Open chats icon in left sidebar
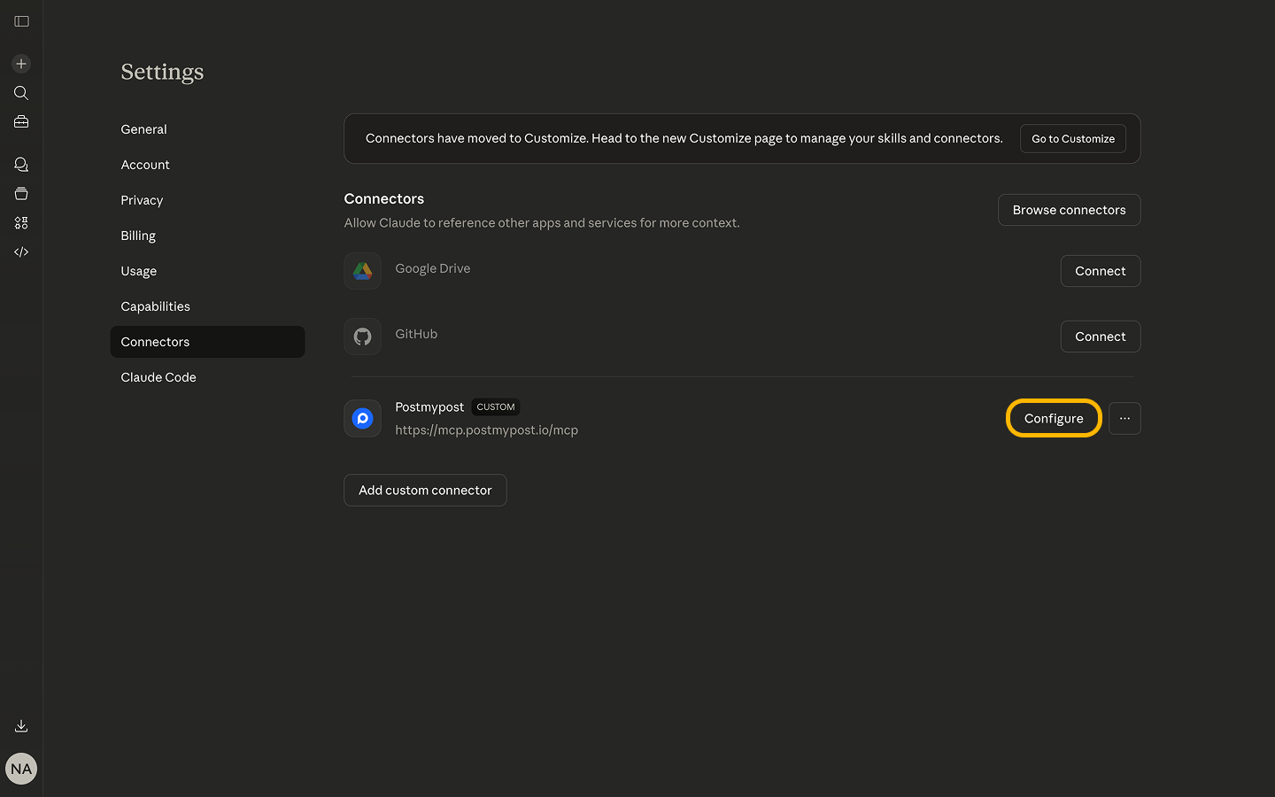This screenshot has height=797, width=1275. pyautogui.click(x=21, y=165)
